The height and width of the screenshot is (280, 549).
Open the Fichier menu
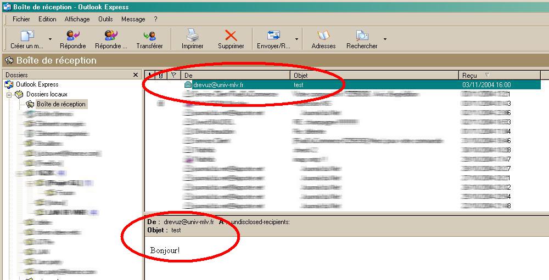pos(21,19)
